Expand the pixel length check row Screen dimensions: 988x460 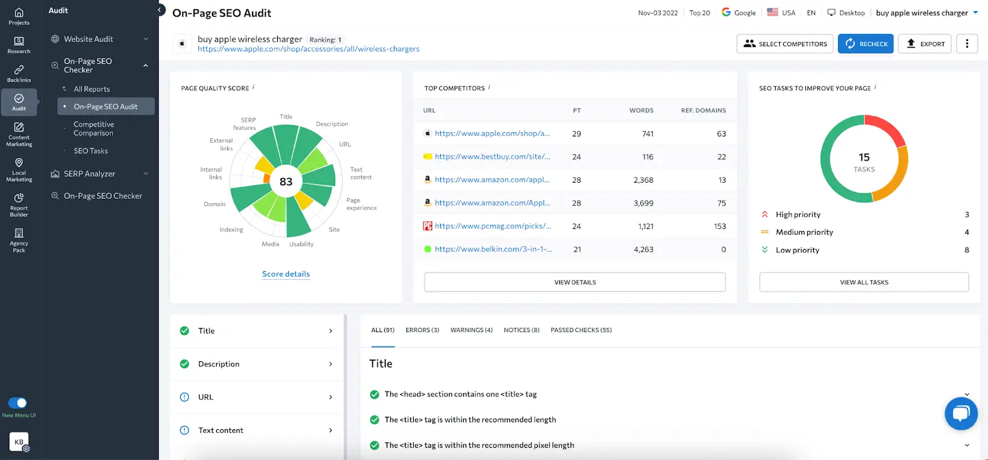967,445
